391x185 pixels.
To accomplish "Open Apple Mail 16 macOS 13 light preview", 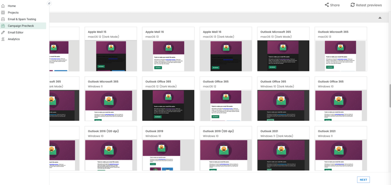I will coord(168,55).
